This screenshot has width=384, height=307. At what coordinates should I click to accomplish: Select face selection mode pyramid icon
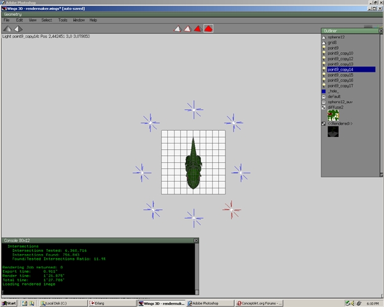198,29
